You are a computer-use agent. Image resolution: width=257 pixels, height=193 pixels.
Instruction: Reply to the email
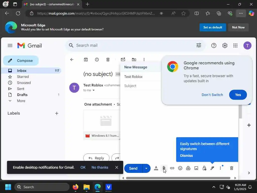[x=96, y=158]
